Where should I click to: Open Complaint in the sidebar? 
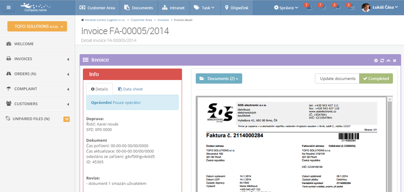point(37,89)
